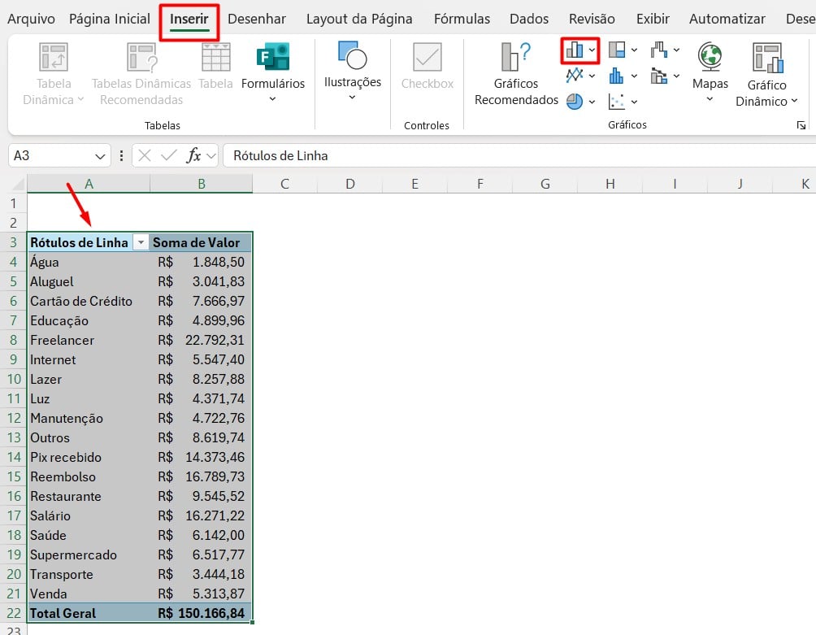Viewport: 816px width, 635px height.
Task: Click the Gráfico Dinâmico icon
Action: click(767, 58)
